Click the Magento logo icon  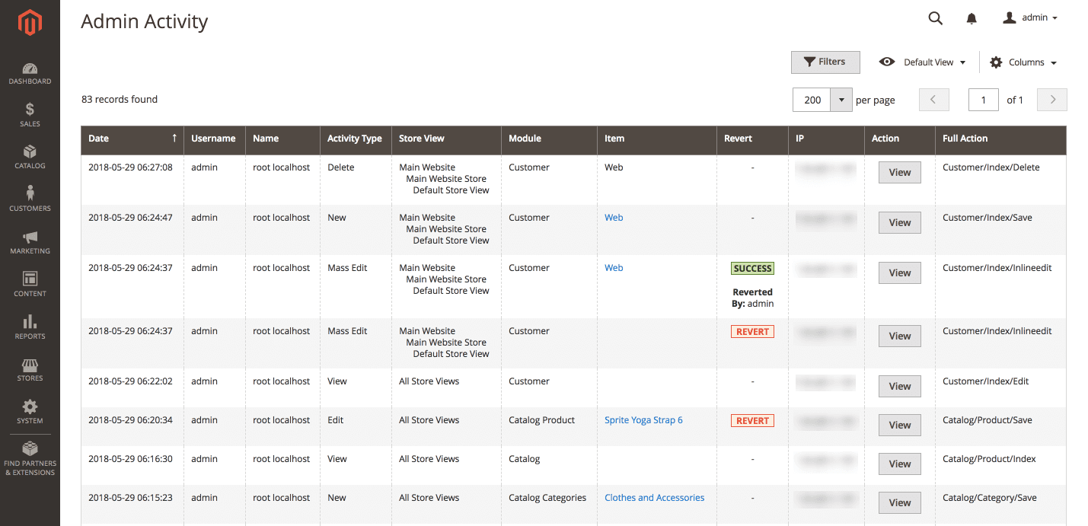pyautogui.click(x=30, y=24)
